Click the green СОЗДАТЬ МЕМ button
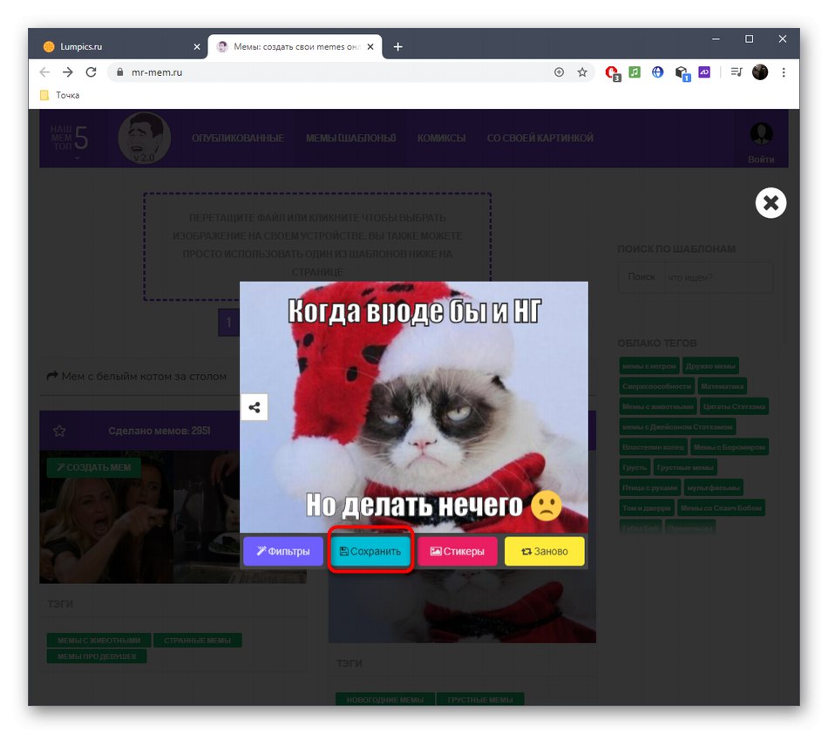Screen dimensions: 828x734 coord(94,467)
